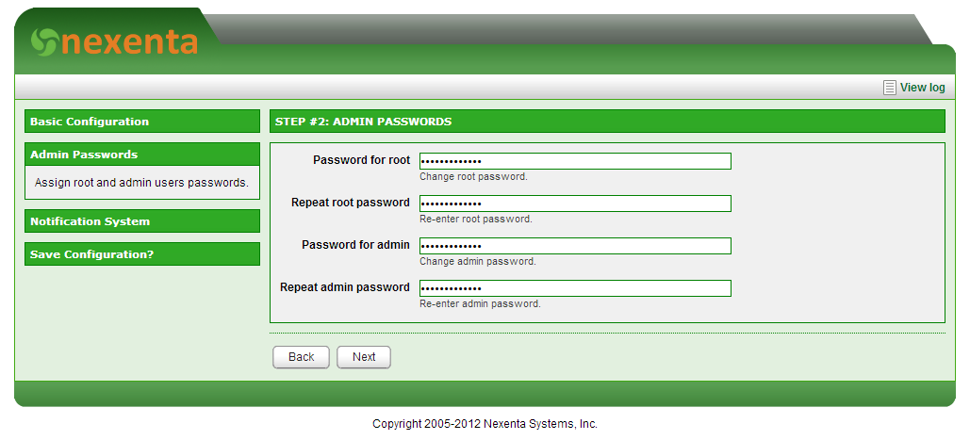Click the STEP #2: ADMIN PASSWORDS header

tap(607, 122)
